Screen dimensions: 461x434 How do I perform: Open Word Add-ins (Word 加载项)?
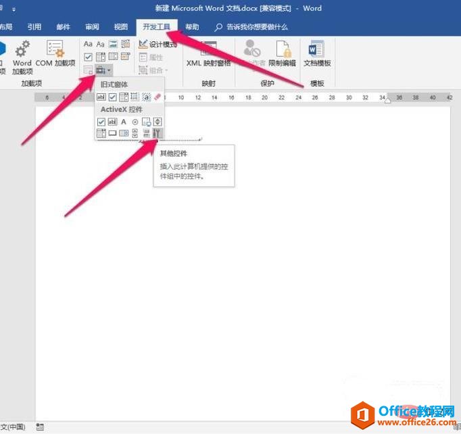tap(22, 57)
